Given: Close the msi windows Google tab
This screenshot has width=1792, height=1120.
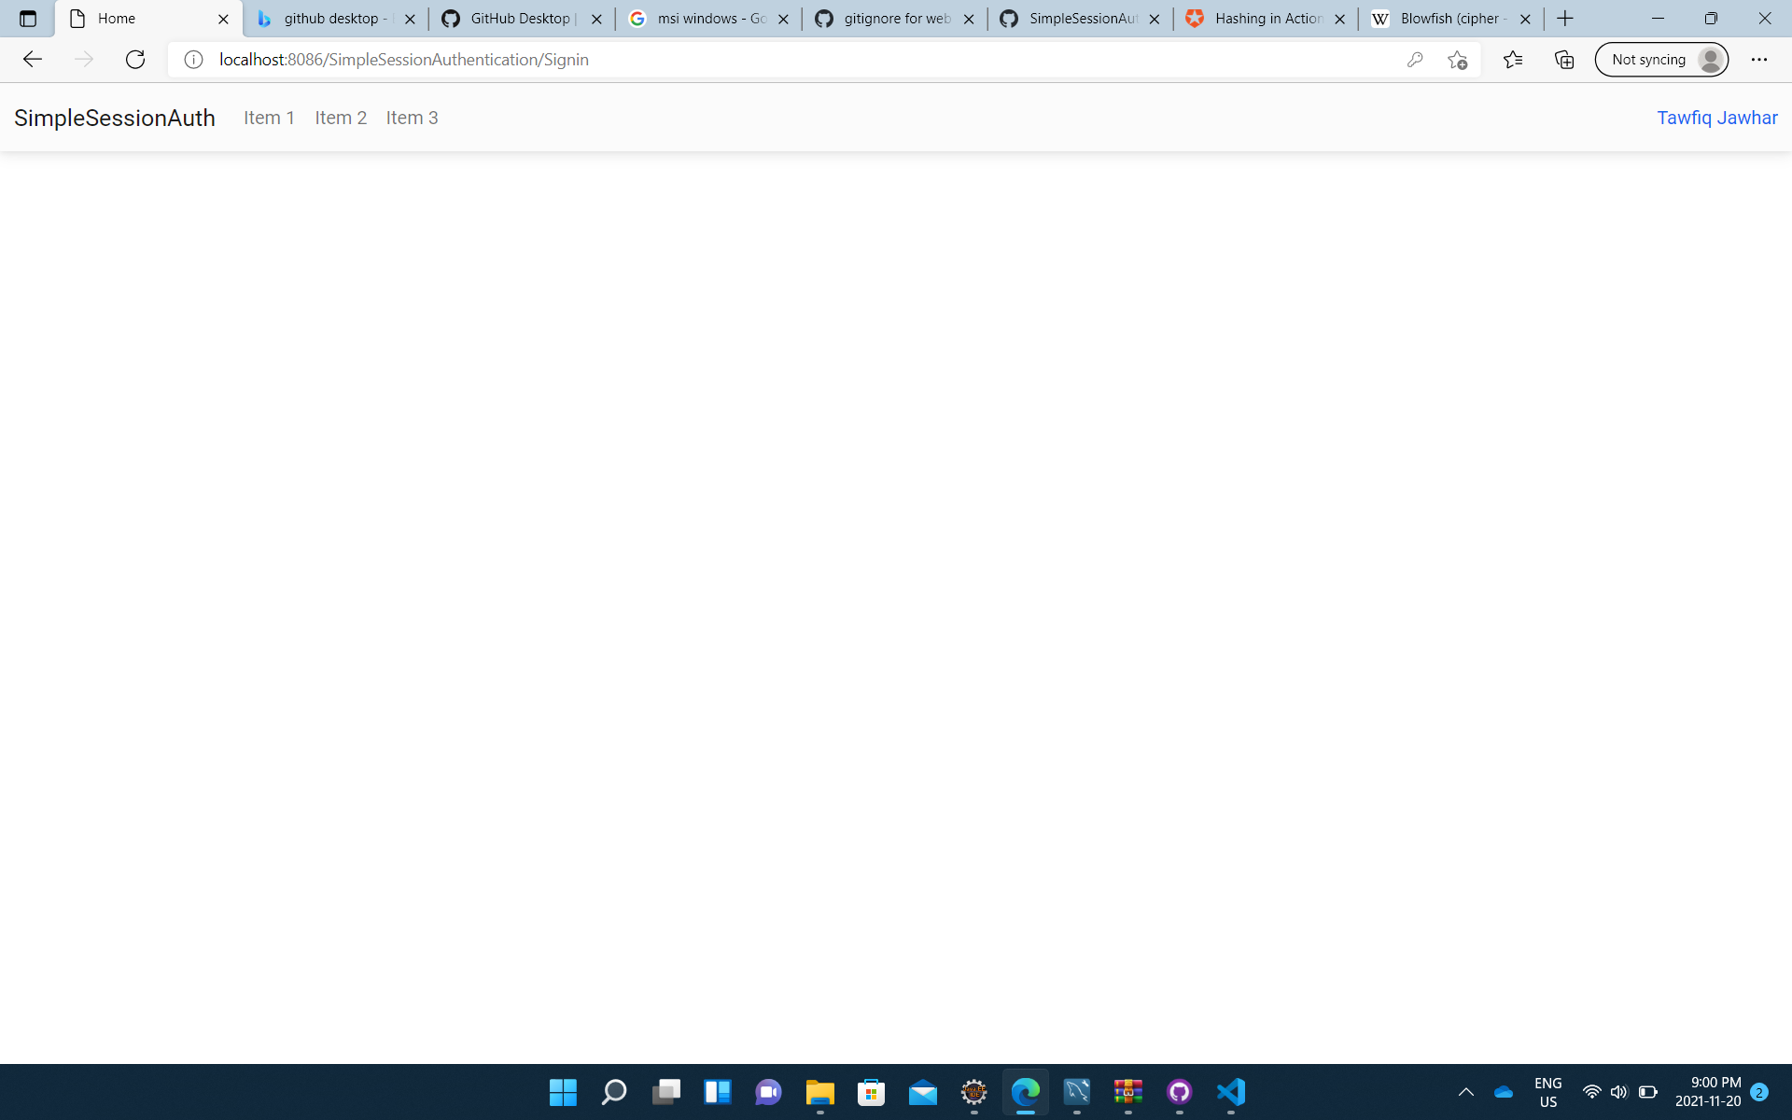Looking at the screenshot, I should [x=783, y=19].
